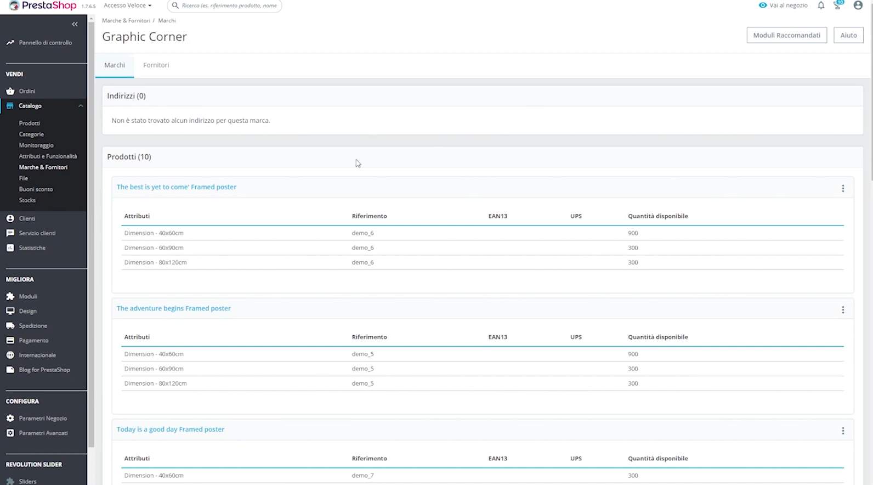873x485 pixels.
Task: Open options menu for 'The adventure begins' poster
Action: [x=842, y=310]
